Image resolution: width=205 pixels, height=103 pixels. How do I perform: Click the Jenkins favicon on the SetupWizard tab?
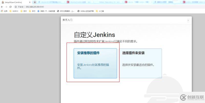click(x=3, y=2)
